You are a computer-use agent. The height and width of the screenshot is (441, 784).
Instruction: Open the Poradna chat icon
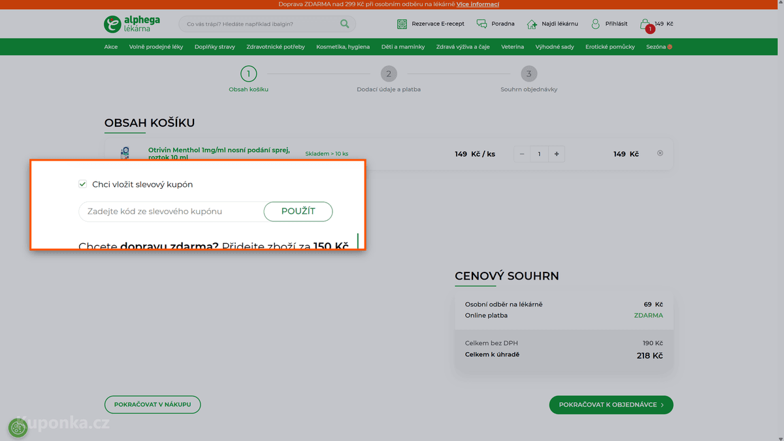click(x=482, y=24)
